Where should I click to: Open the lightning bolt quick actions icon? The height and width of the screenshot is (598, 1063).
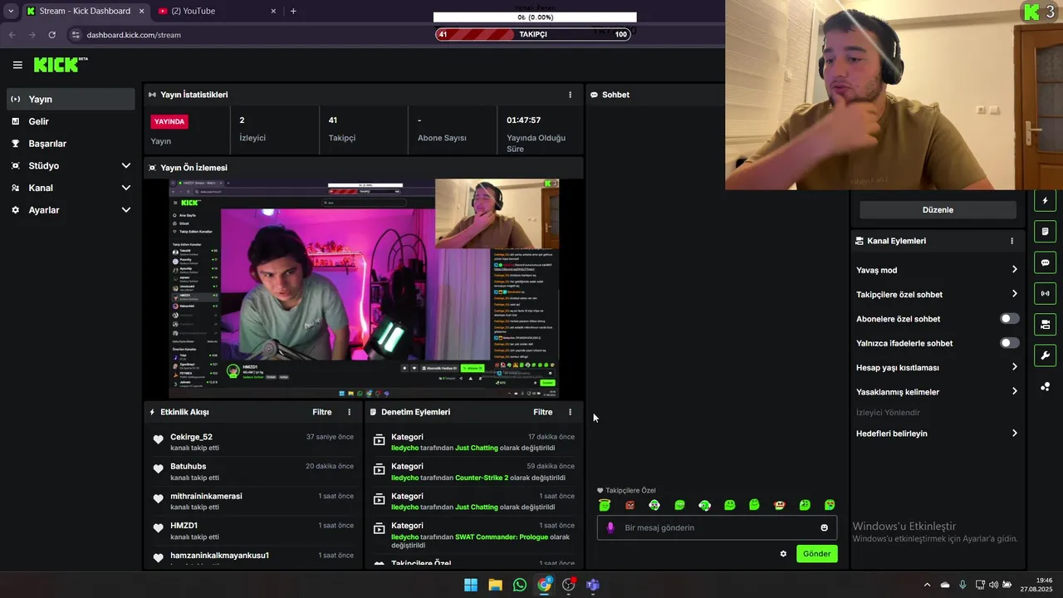click(1045, 200)
